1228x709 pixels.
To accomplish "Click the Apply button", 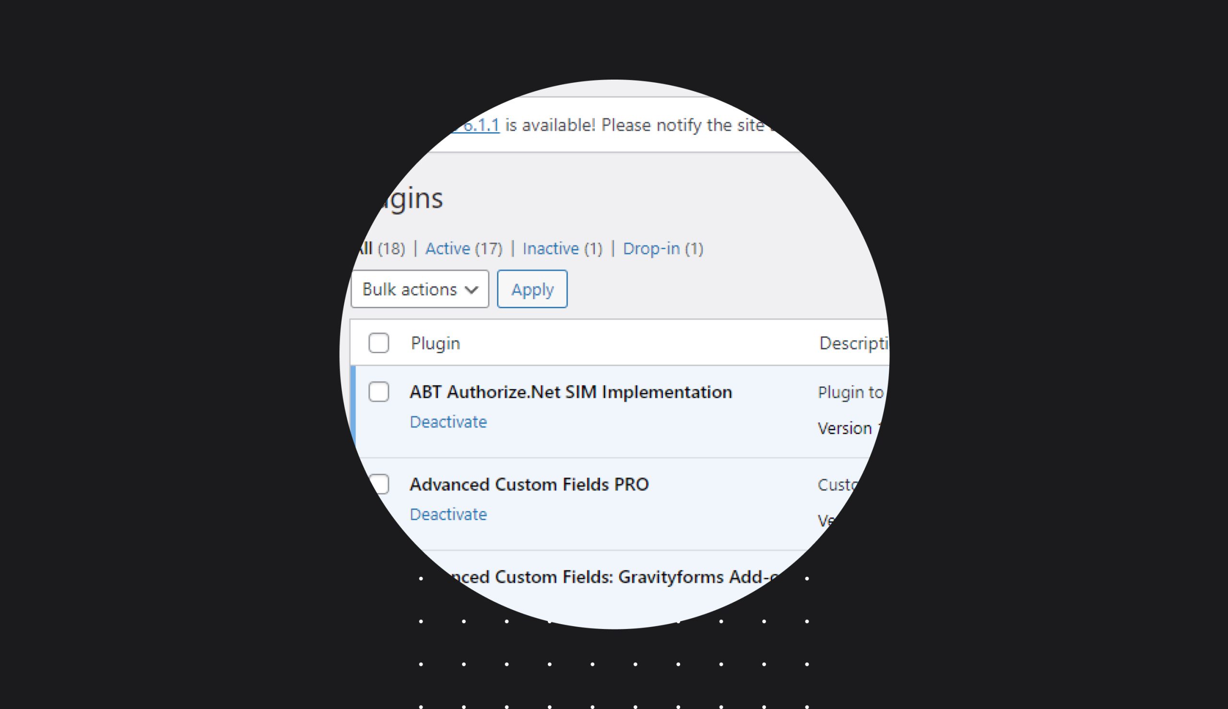I will pos(532,289).
